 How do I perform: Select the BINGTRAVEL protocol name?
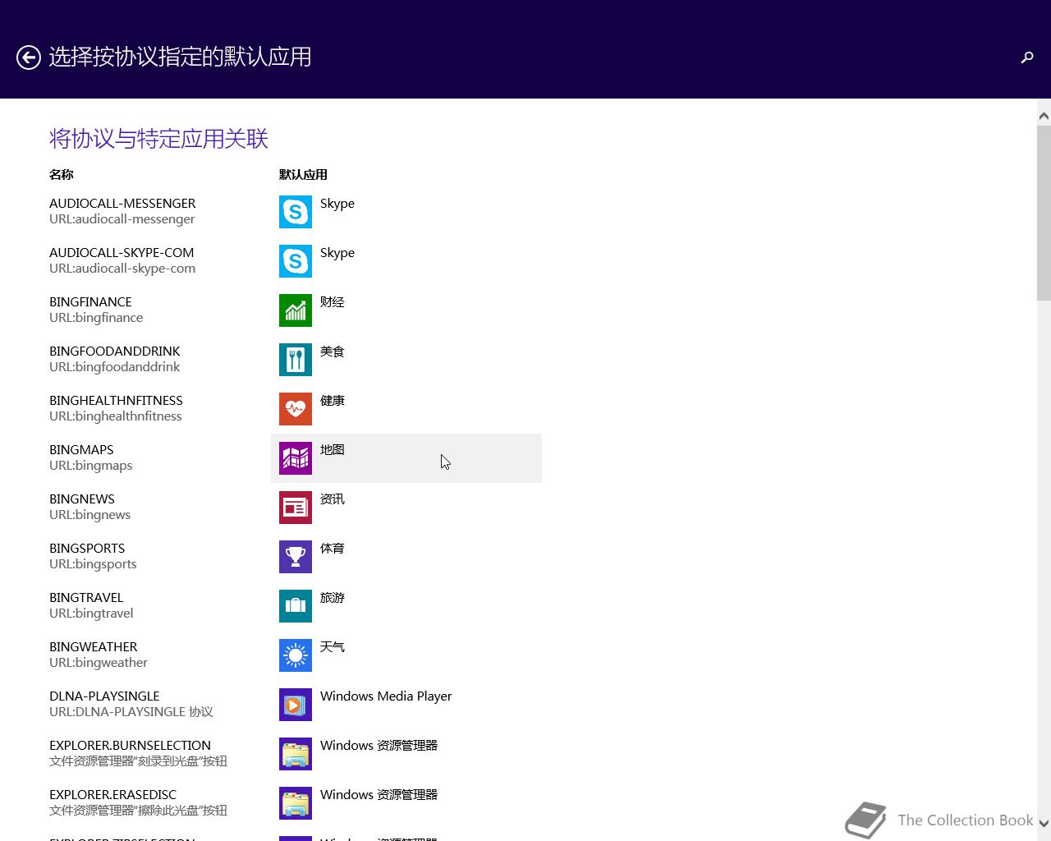pos(86,598)
